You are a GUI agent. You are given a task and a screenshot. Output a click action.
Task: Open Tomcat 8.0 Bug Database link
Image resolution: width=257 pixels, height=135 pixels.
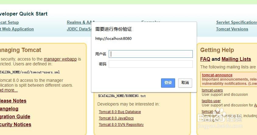(x=120, y=112)
